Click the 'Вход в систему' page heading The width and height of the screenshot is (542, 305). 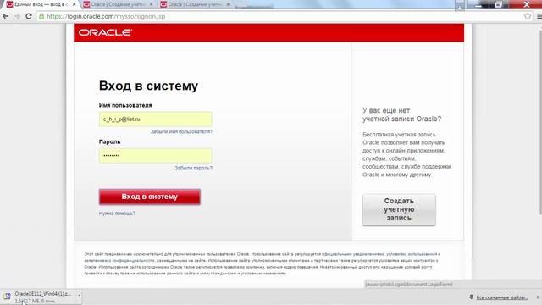148,86
